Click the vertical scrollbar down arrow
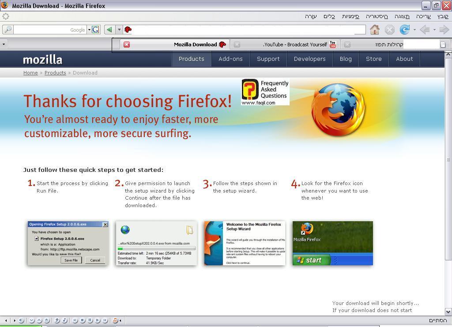This screenshot has width=452, height=327. (448, 312)
